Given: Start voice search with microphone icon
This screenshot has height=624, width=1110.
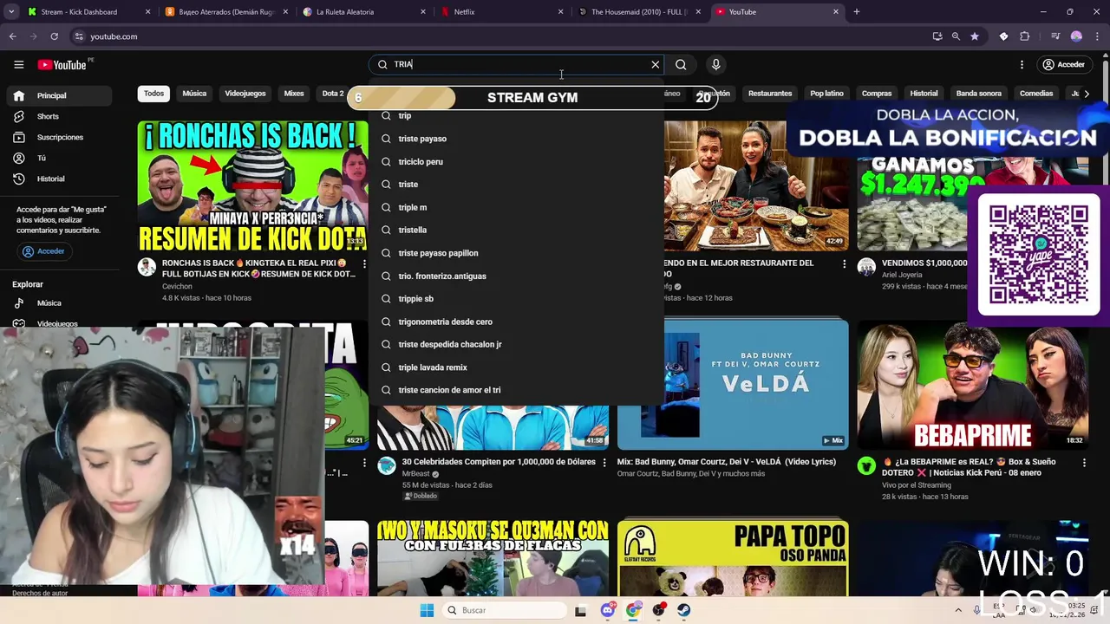Looking at the screenshot, I should click(715, 64).
